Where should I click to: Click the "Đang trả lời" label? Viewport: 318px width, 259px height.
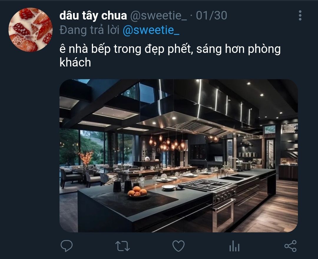point(90,30)
